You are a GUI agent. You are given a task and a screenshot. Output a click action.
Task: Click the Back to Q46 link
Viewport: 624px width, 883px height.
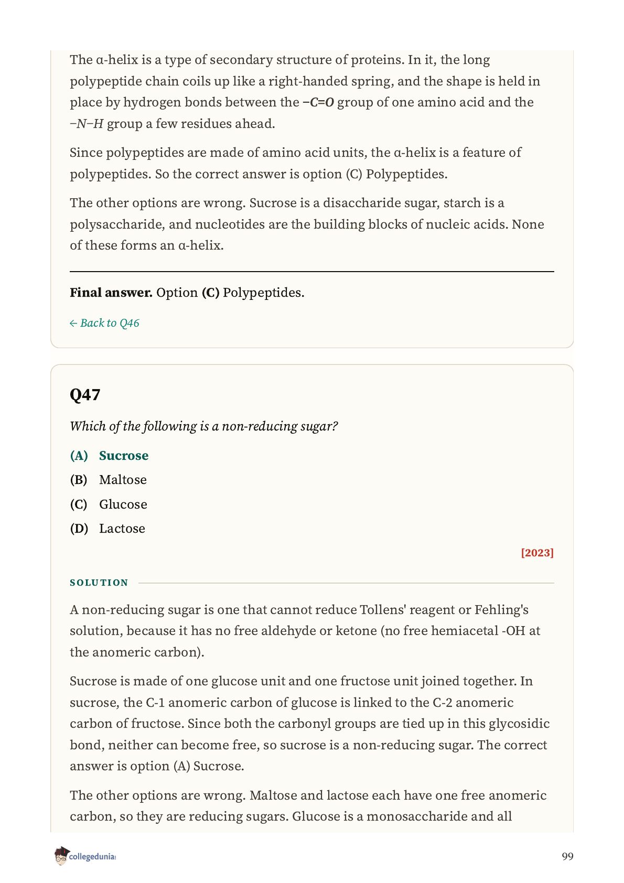tap(104, 323)
